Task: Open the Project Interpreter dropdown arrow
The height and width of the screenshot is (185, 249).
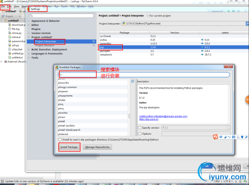Action: click(x=248, y=23)
